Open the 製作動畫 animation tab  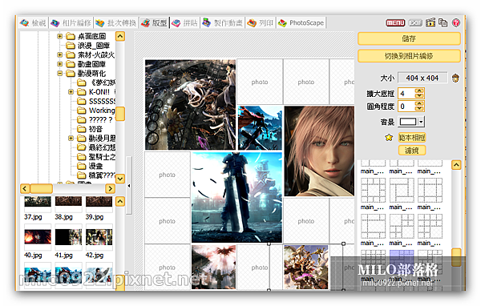pyautogui.click(x=223, y=22)
